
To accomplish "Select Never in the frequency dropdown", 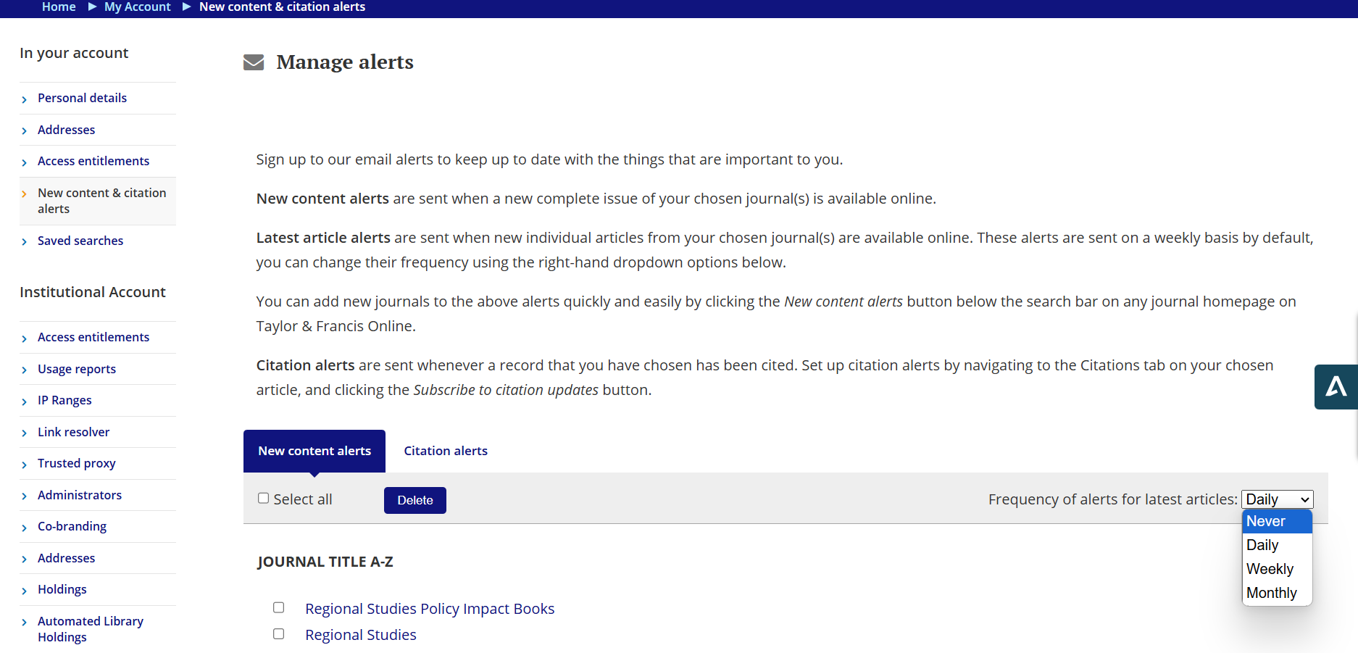I will tap(1265, 521).
